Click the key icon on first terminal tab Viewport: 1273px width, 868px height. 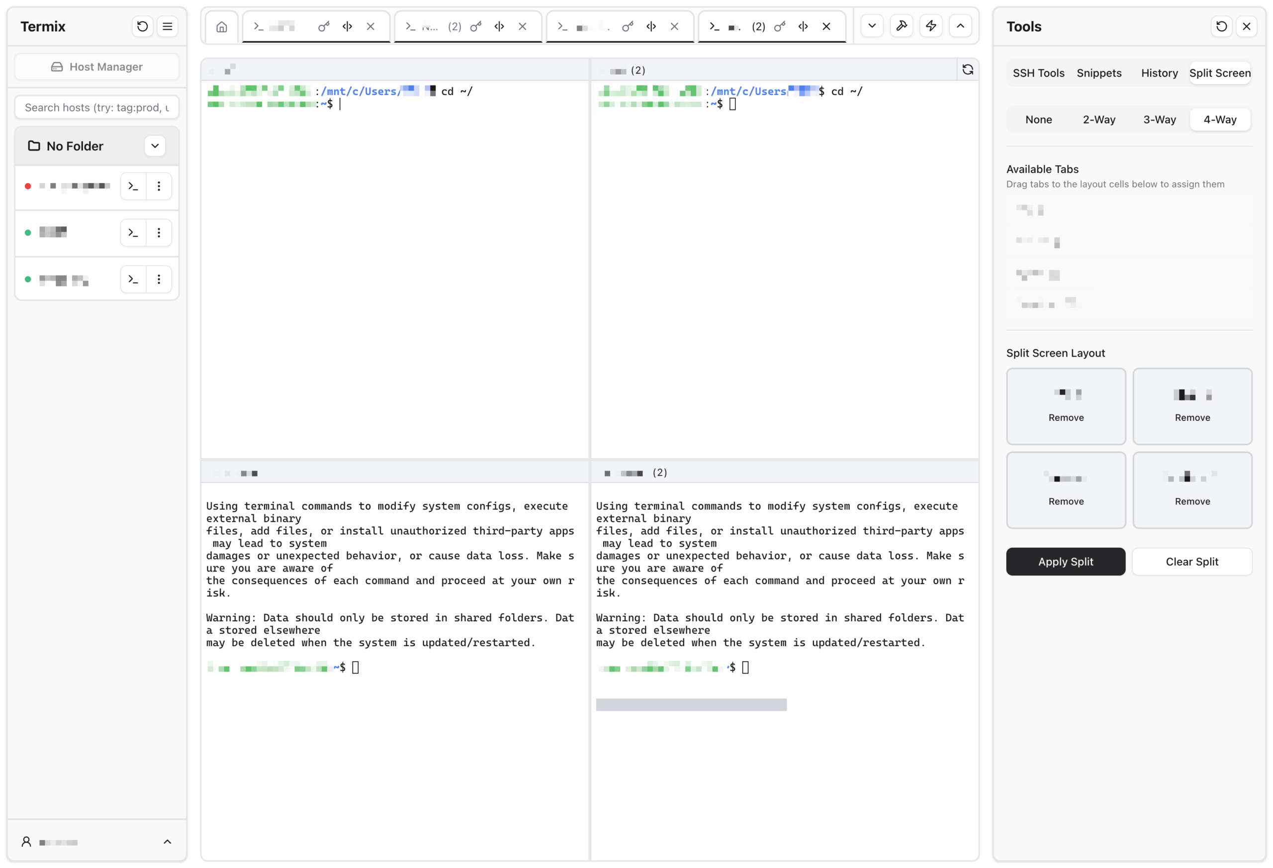(x=324, y=26)
